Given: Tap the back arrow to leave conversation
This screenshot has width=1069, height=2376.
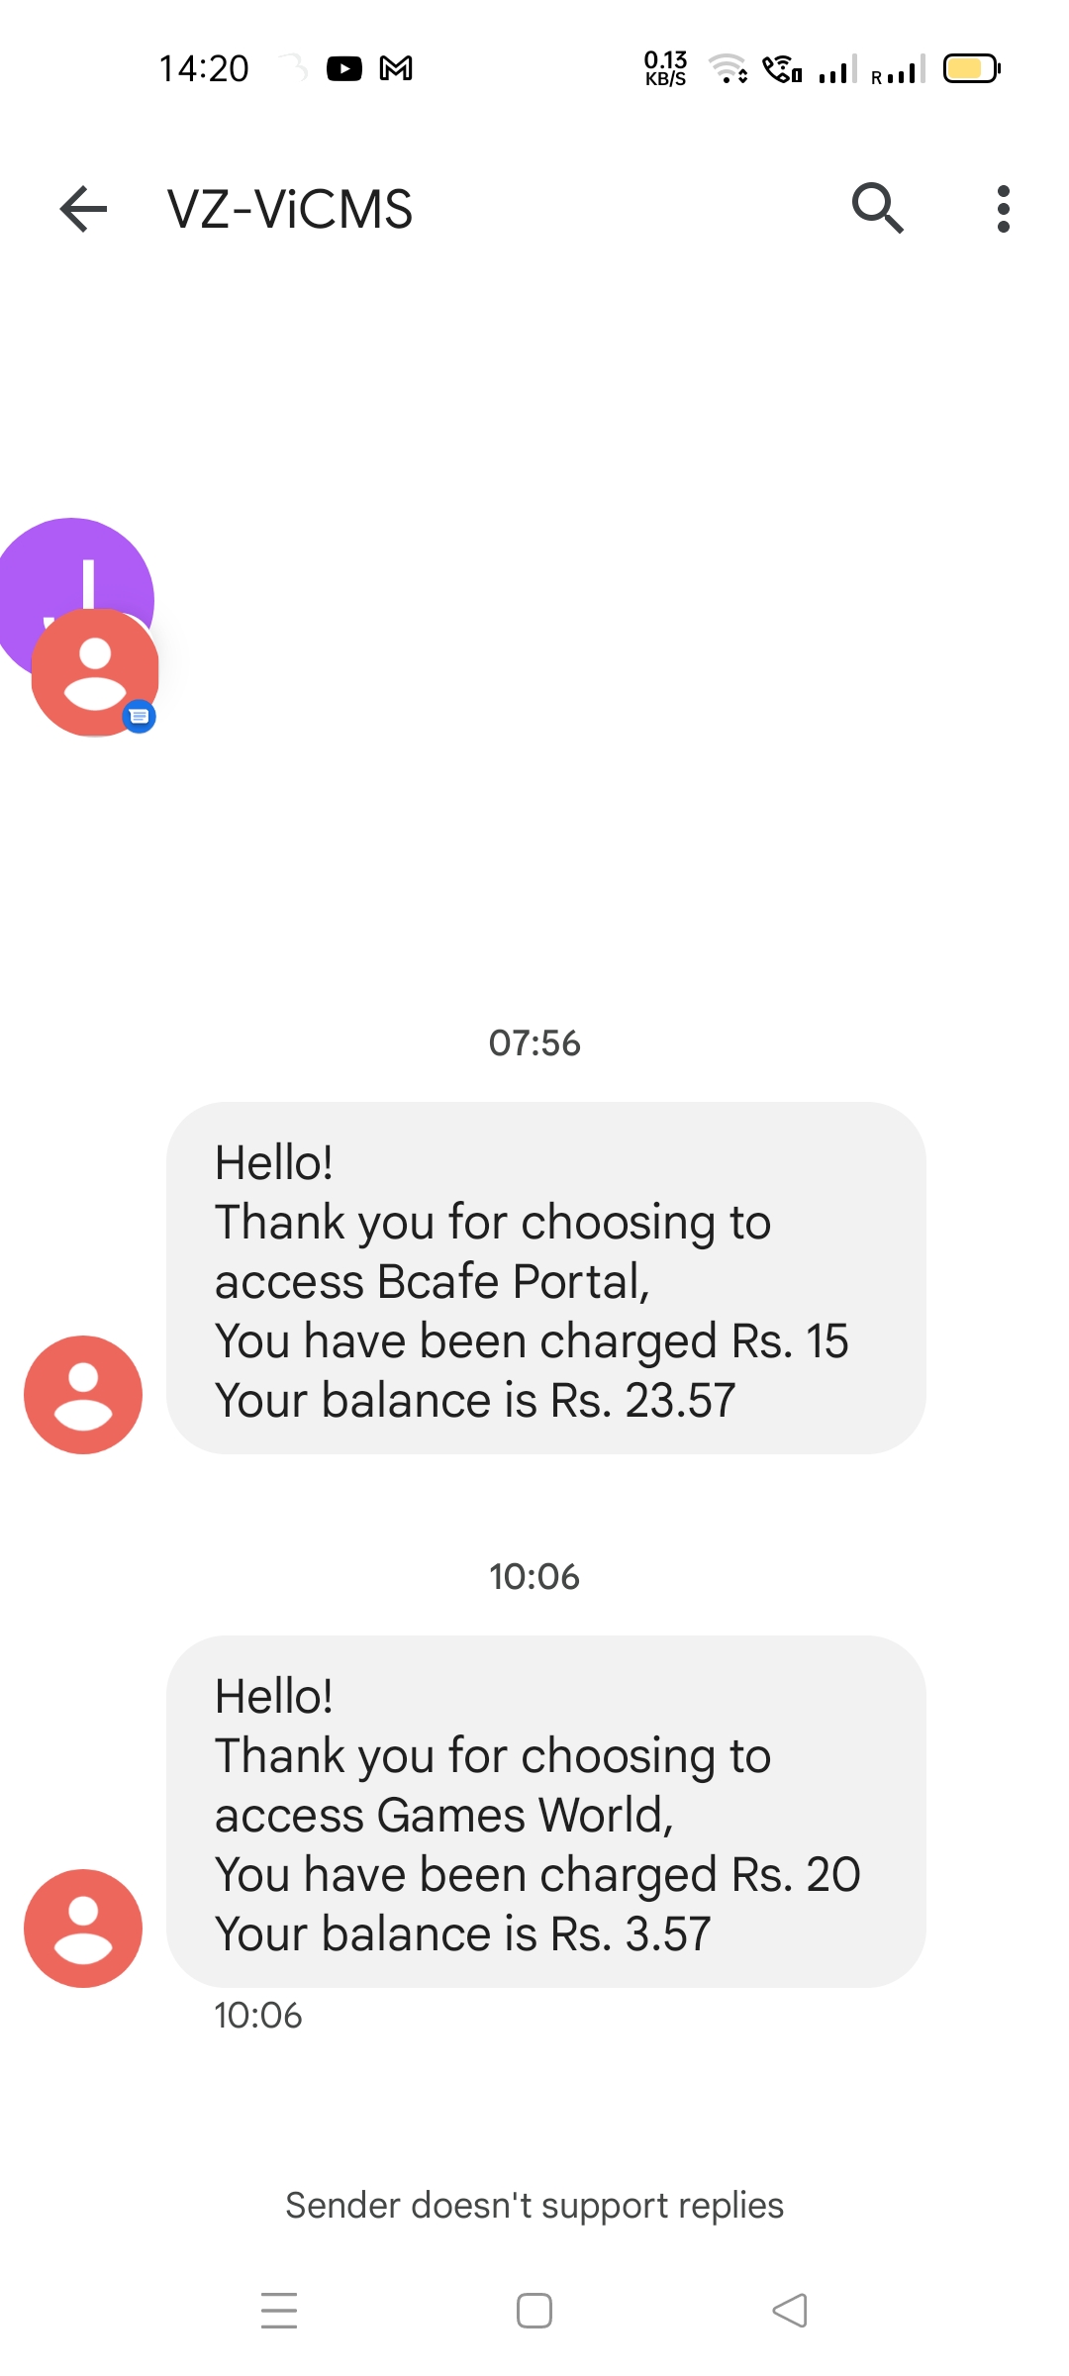Looking at the screenshot, I should tap(83, 209).
